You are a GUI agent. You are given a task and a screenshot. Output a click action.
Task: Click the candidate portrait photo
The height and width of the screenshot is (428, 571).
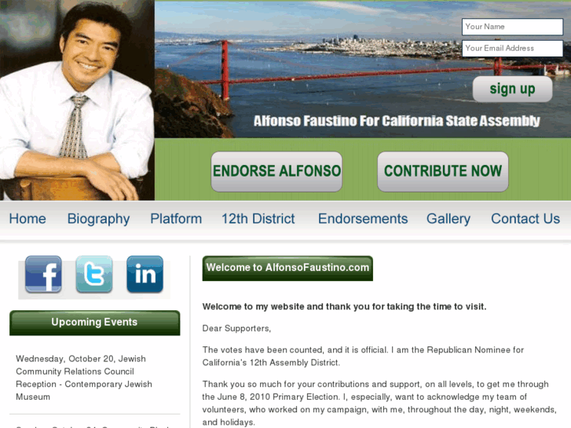(x=77, y=101)
